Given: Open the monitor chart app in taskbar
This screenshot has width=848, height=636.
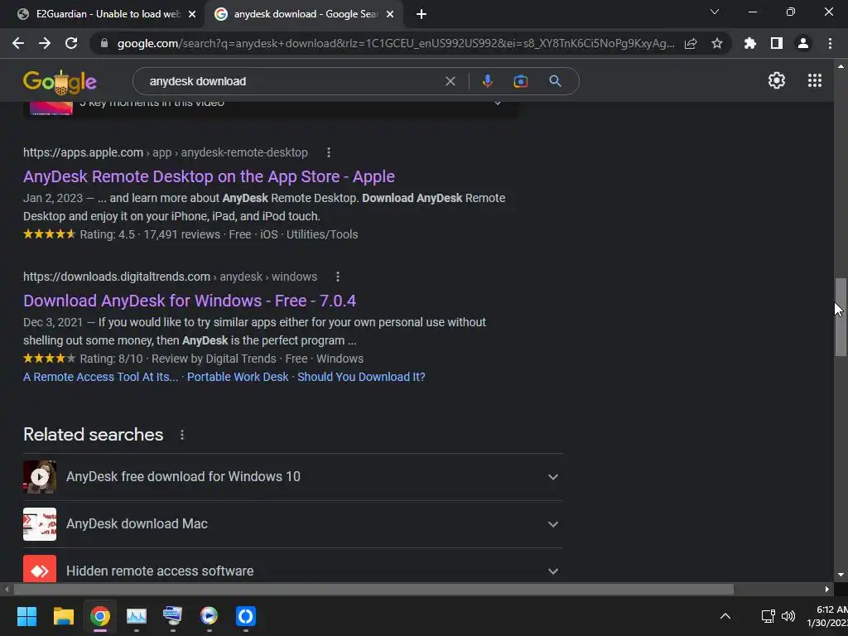Looking at the screenshot, I should (137, 616).
